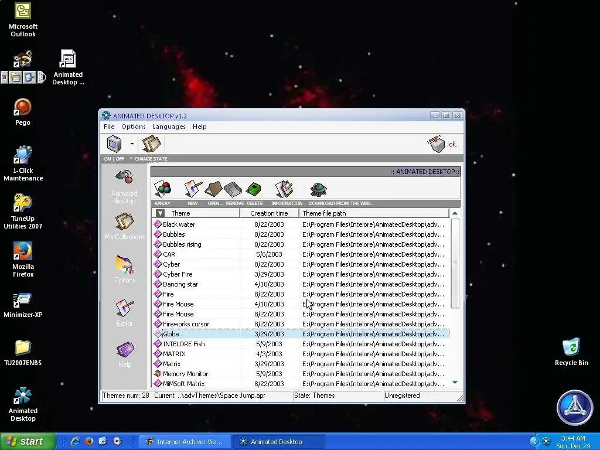Expand hidden system tray icons arrow
The image size is (600, 450).
(534, 442)
